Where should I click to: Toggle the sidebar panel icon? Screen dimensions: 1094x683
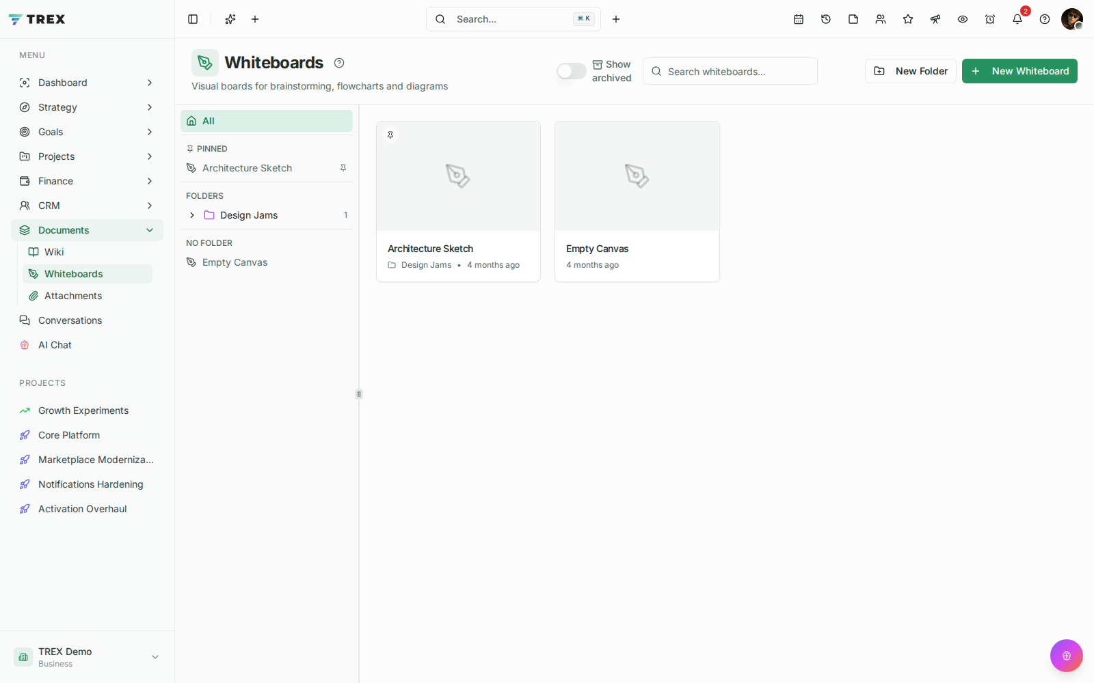[x=193, y=19]
